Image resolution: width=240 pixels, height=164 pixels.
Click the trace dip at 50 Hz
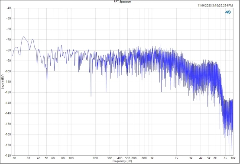pos(47,80)
